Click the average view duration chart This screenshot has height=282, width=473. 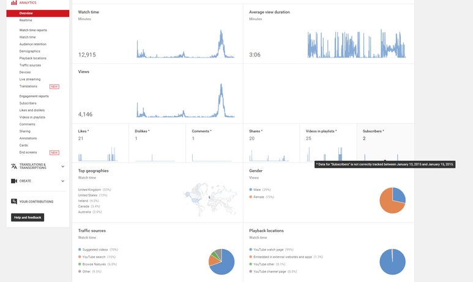(x=357, y=43)
